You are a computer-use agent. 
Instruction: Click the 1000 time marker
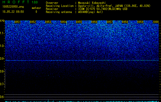(156, 22)
